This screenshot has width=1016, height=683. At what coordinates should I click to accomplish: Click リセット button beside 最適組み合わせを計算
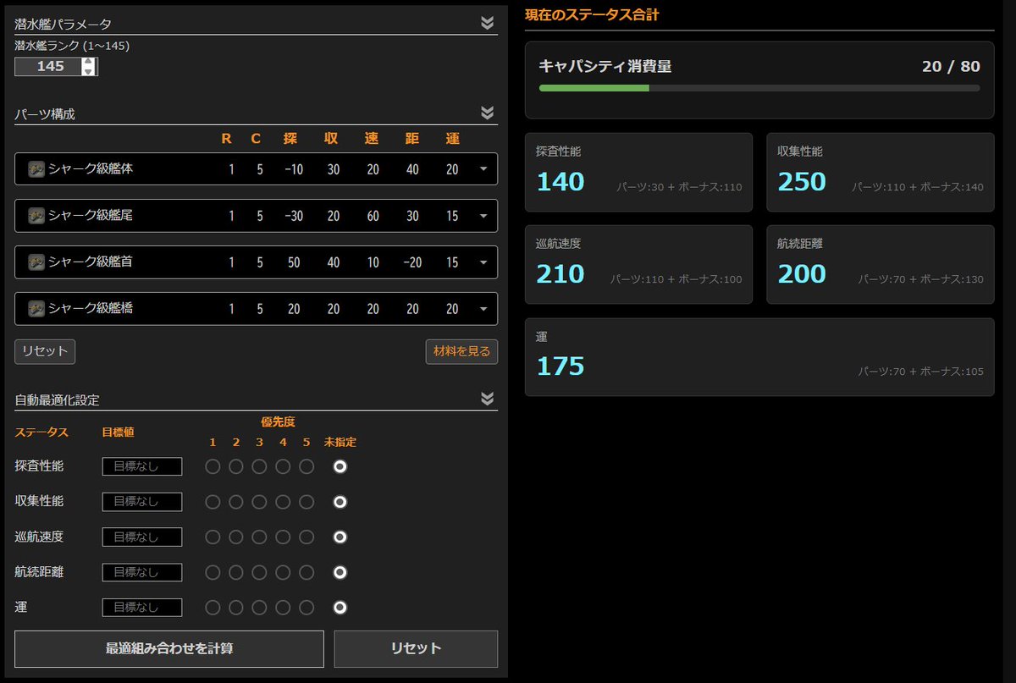point(416,649)
